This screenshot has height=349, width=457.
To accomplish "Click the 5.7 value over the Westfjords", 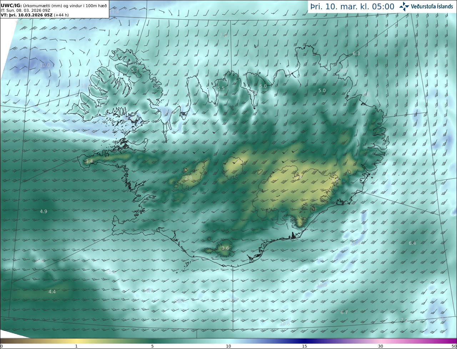I will [x=135, y=70].
